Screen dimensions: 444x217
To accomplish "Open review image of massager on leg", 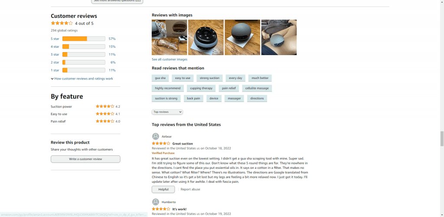I will pyautogui.click(x=279, y=37).
